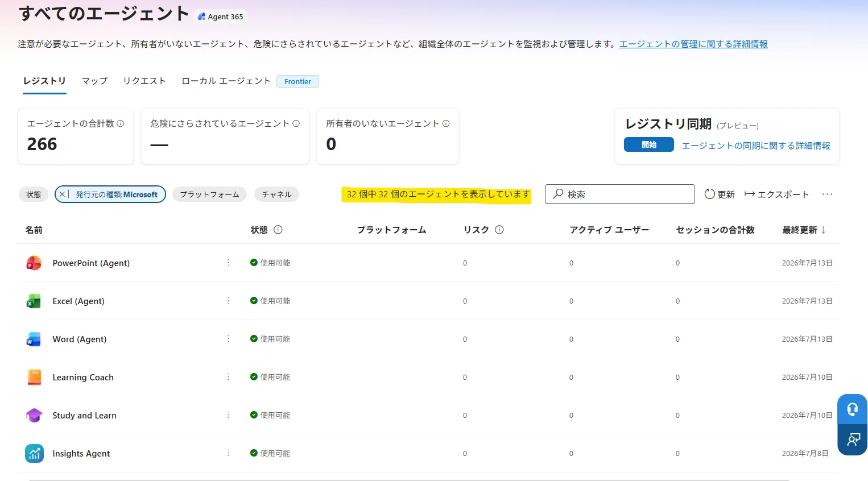
Task: Click info icon next to 状態 column header
Action: click(278, 230)
